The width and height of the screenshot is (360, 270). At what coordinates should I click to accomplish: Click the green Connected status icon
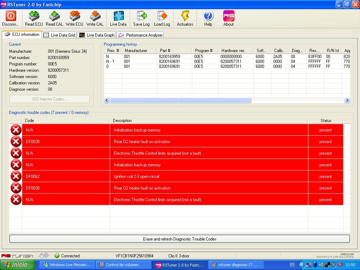(57, 256)
